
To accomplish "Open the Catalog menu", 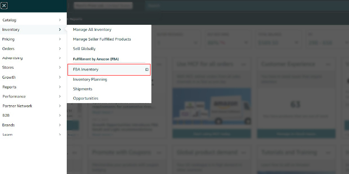I will (9, 20).
